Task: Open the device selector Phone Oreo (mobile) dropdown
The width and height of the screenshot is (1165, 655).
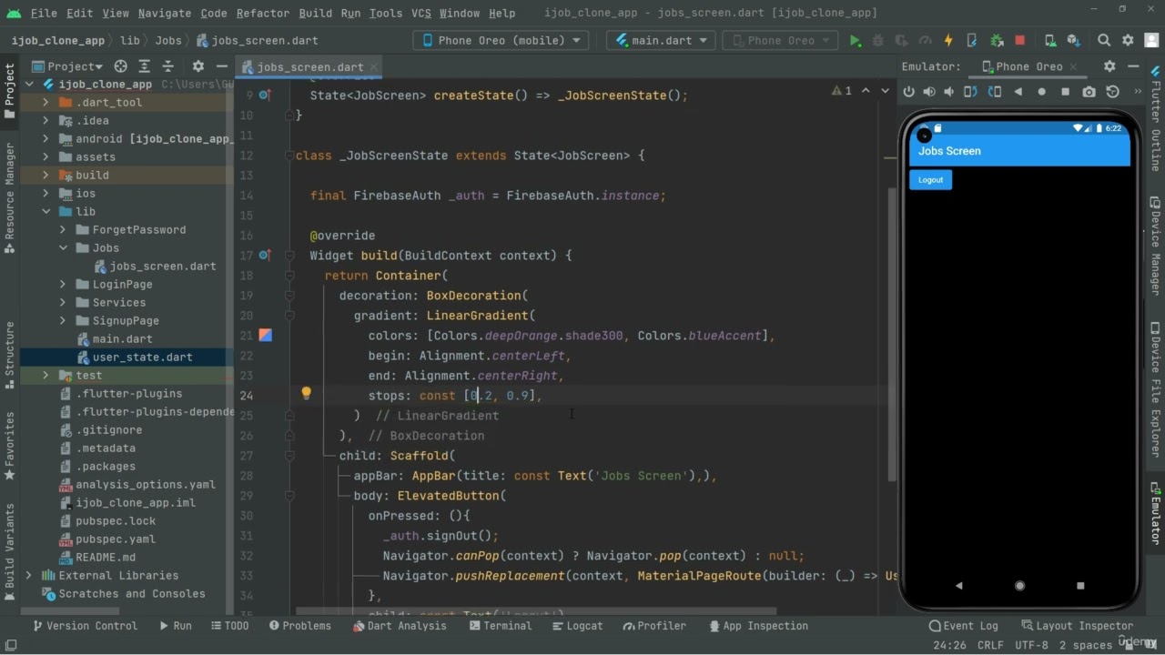Action: (x=501, y=40)
